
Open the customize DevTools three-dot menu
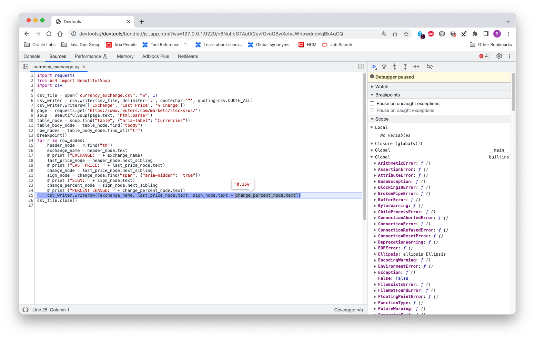[509, 56]
